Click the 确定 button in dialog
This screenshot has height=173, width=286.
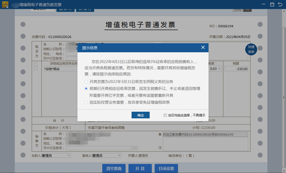(x=141, y=115)
